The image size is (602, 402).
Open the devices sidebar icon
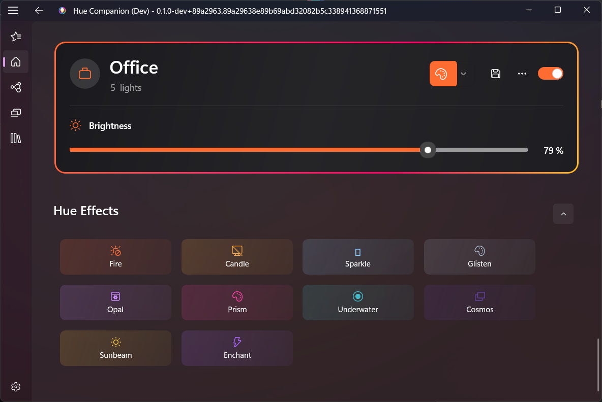tap(16, 113)
